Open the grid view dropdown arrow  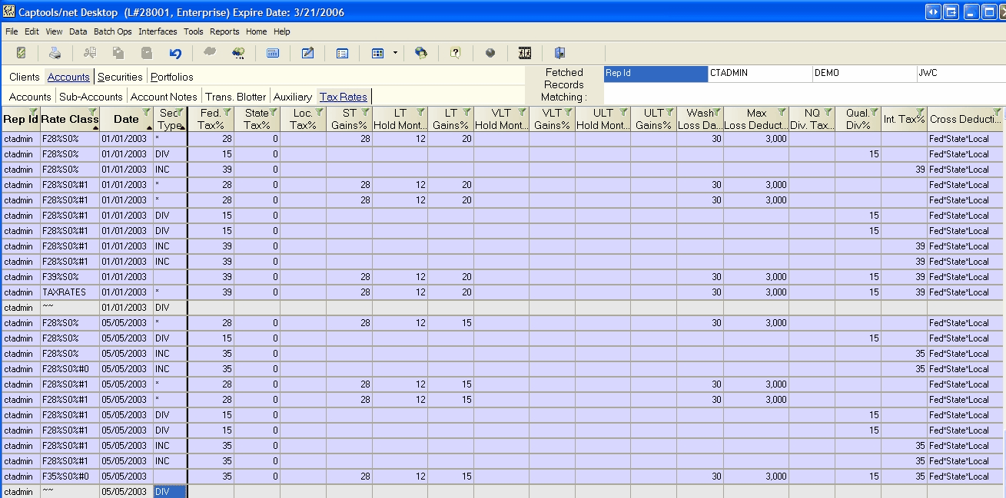[395, 54]
